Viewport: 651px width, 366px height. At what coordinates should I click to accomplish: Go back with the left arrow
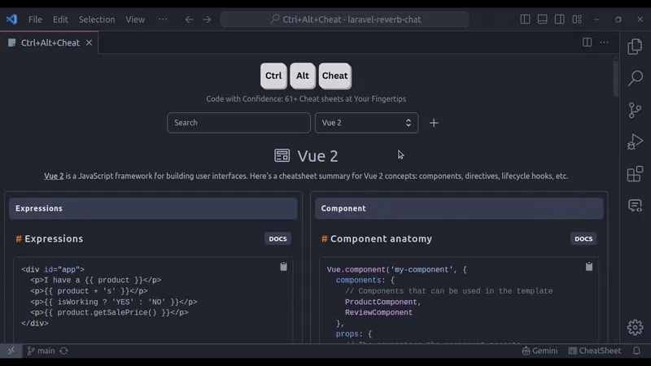click(190, 20)
